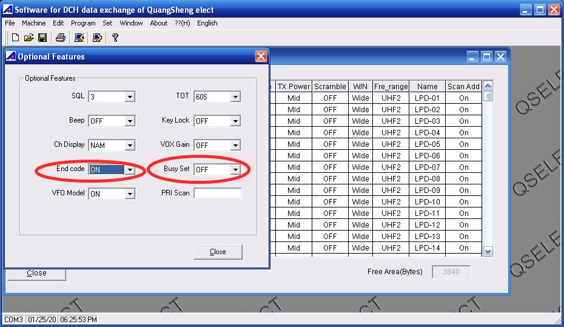Click the Free Area(Bytes) field showing 3840
564x327 pixels.
(x=451, y=272)
